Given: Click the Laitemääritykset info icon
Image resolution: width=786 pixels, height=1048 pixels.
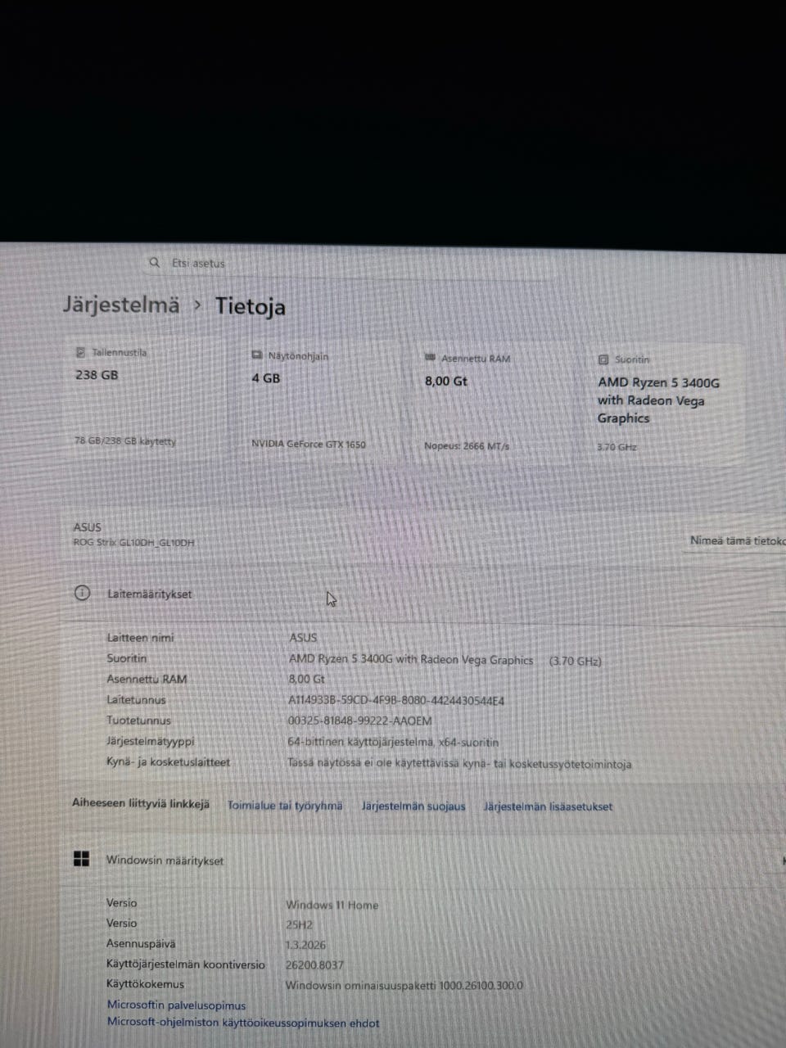Looking at the screenshot, I should click(x=82, y=593).
